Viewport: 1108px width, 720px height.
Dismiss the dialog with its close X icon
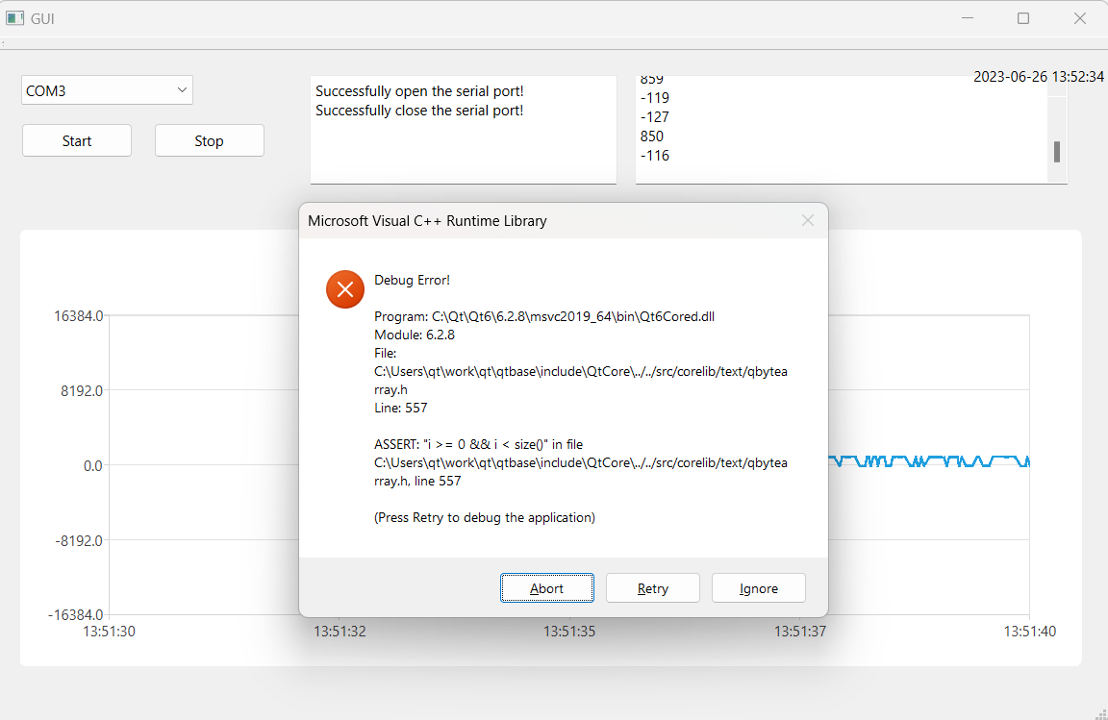(x=807, y=220)
